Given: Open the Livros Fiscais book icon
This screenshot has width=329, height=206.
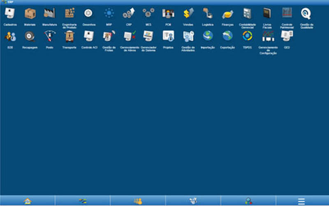Looking at the screenshot, I should [x=267, y=14].
